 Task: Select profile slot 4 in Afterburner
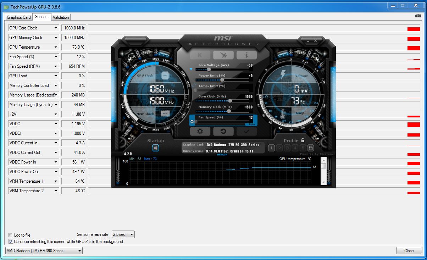(x=295, y=148)
